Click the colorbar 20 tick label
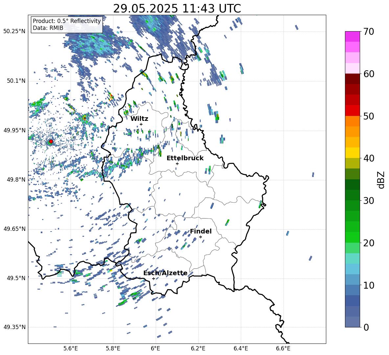This screenshot has width=389, height=355. 369,243
